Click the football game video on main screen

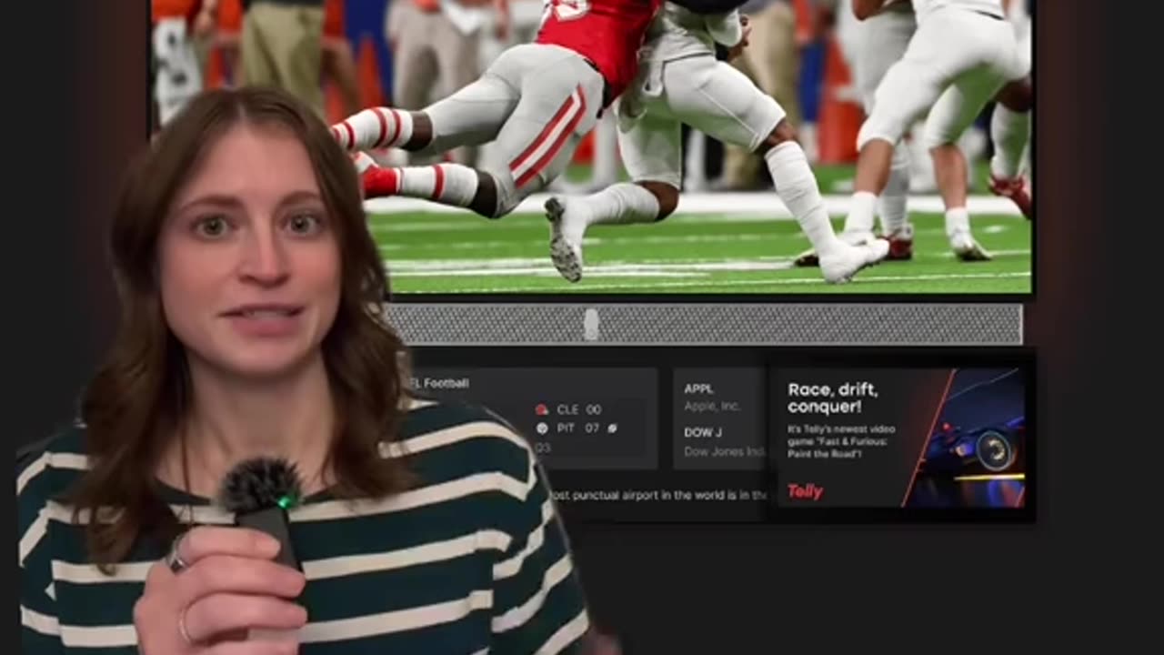click(x=591, y=146)
